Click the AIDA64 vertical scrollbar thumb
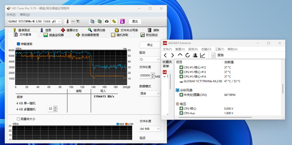This screenshot has width=292, height=145. [283, 89]
